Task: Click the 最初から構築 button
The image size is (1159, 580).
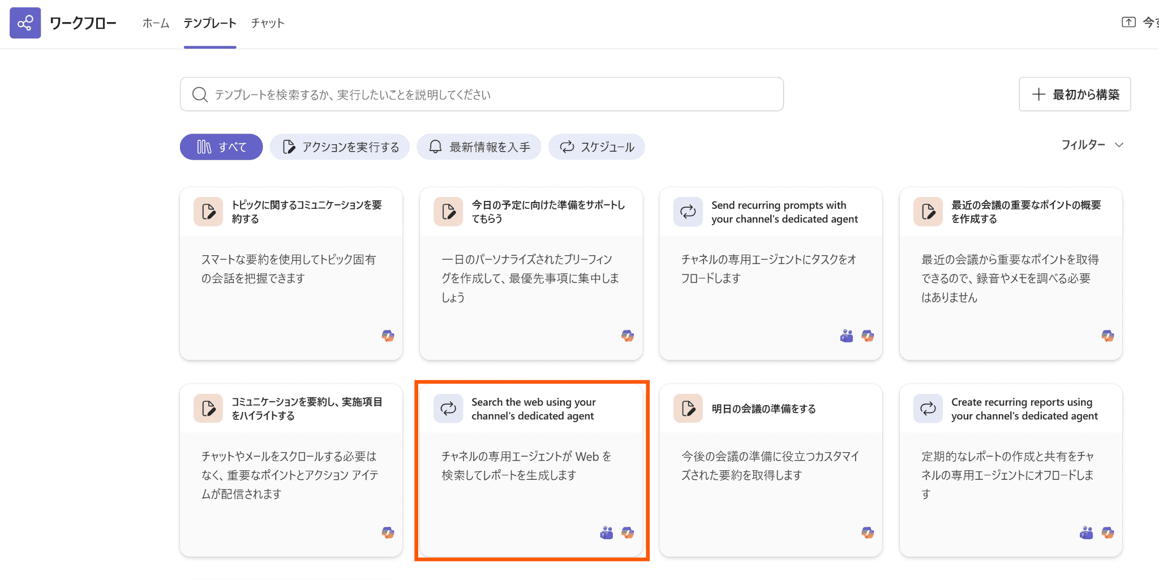Action: [1075, 94]
